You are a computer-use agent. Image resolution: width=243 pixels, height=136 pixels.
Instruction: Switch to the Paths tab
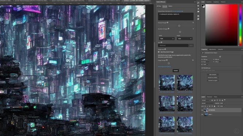pos(216,97)
